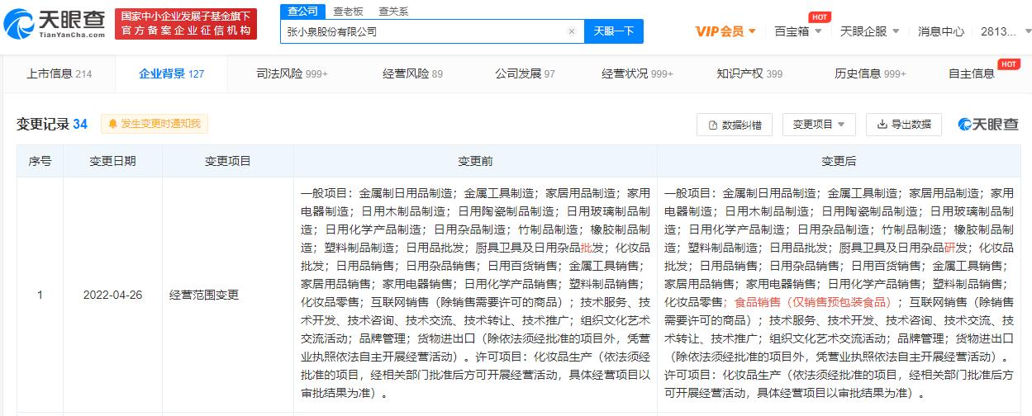Click the TianYanCha logo at top left

(55, 24)
